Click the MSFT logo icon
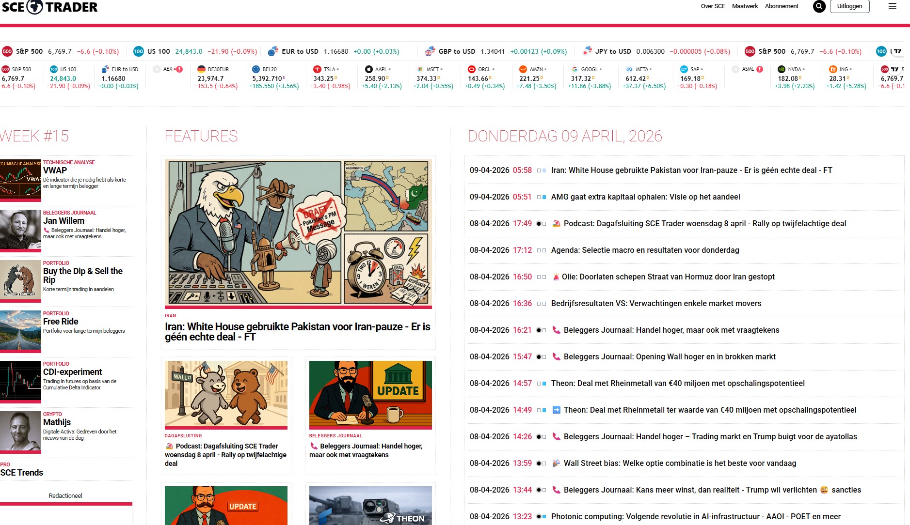 pos(420,69)
